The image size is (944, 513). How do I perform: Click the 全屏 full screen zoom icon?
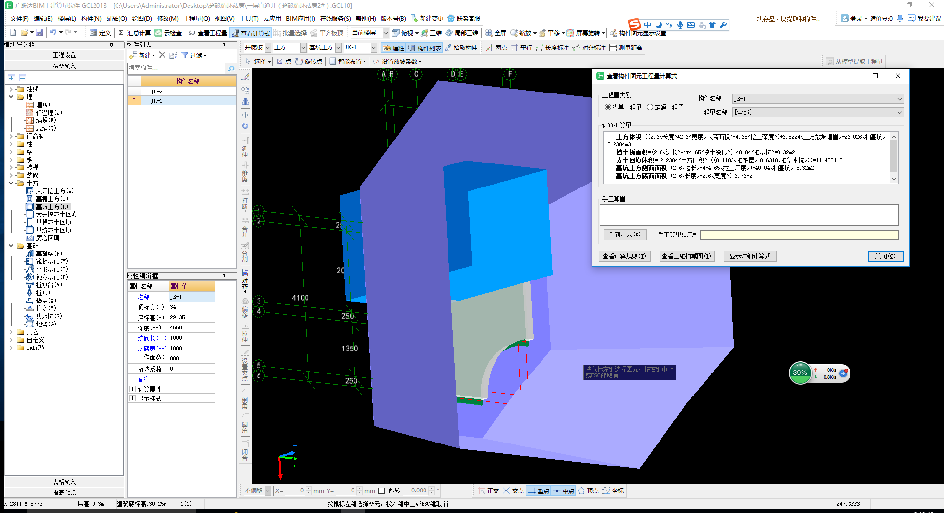pos(489,33)
